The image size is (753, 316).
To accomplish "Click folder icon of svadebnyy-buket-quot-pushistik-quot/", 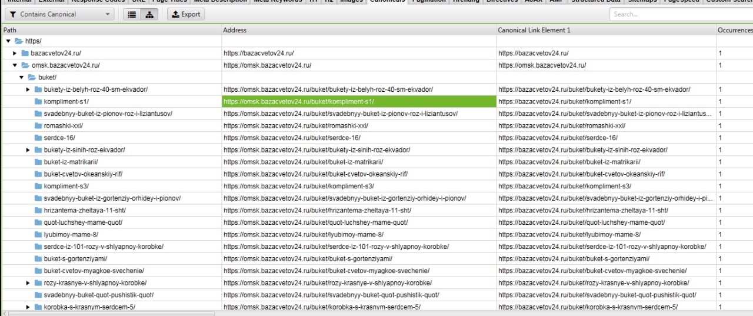I will tap(38, 295).
